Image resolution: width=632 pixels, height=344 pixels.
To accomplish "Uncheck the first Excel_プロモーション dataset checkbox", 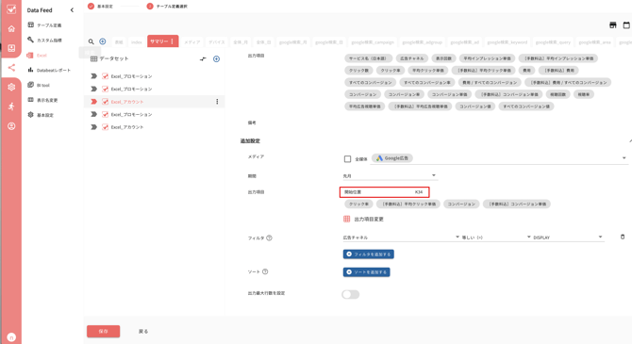I will (106, 76).
